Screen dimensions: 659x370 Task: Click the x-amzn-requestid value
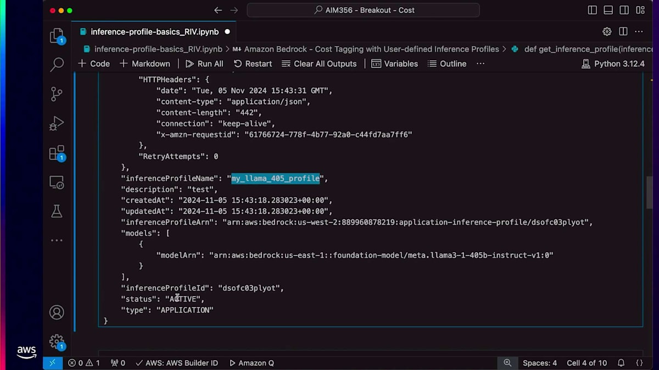click(328, 135)
